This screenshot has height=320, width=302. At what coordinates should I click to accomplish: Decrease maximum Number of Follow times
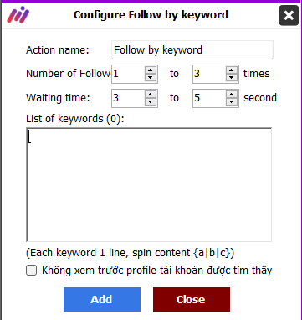pos(232,78)
